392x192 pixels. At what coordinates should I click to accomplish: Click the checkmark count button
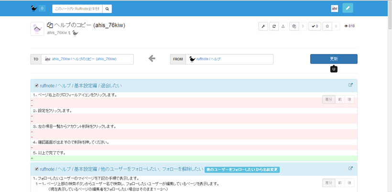[315, 26]
